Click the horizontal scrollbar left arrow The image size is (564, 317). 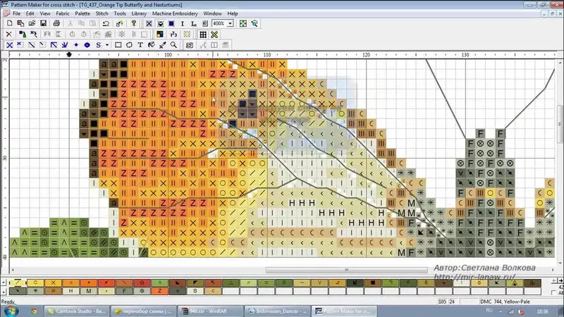13,270
